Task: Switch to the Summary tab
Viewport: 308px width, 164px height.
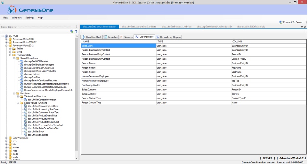Action: click(x=126, y=37)
